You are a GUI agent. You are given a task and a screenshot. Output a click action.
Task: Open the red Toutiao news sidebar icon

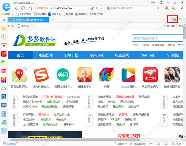click(4, 54)
